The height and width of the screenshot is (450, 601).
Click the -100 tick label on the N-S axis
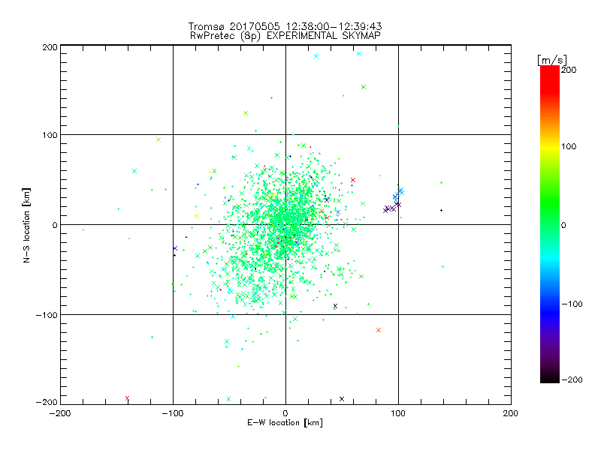tap(47, 315)
